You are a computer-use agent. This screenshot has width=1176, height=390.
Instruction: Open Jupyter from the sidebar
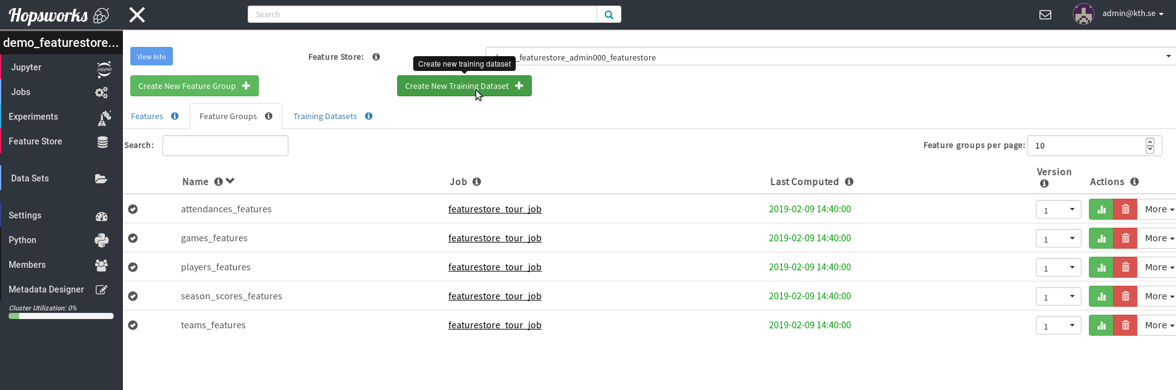61,67
